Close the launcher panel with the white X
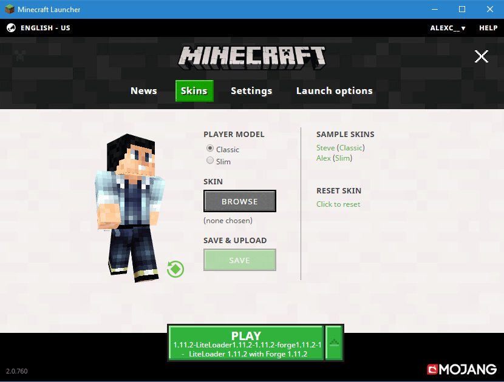Screen dimensions: 504x382 pyautogui.click(x=481, y=56)
